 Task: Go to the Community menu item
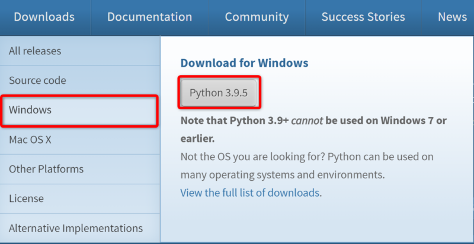pos(257,17)
